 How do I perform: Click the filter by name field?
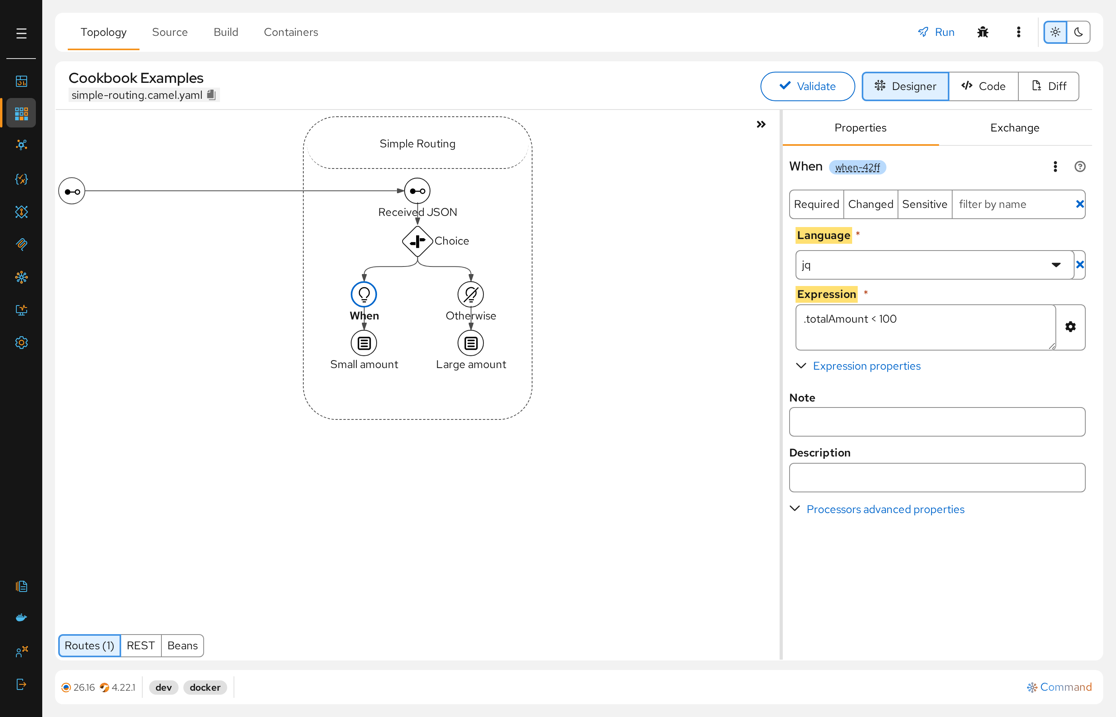pos(1013,204)
